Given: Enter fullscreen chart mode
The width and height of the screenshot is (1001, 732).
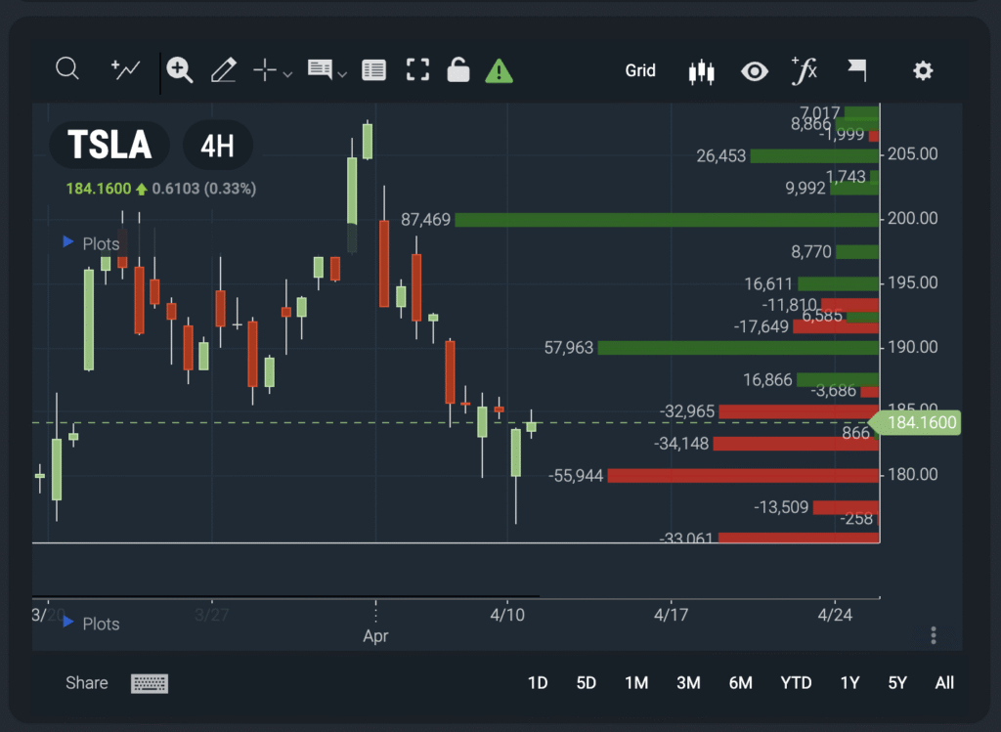Looking at the screenshot, I should (x=418, y=69).
